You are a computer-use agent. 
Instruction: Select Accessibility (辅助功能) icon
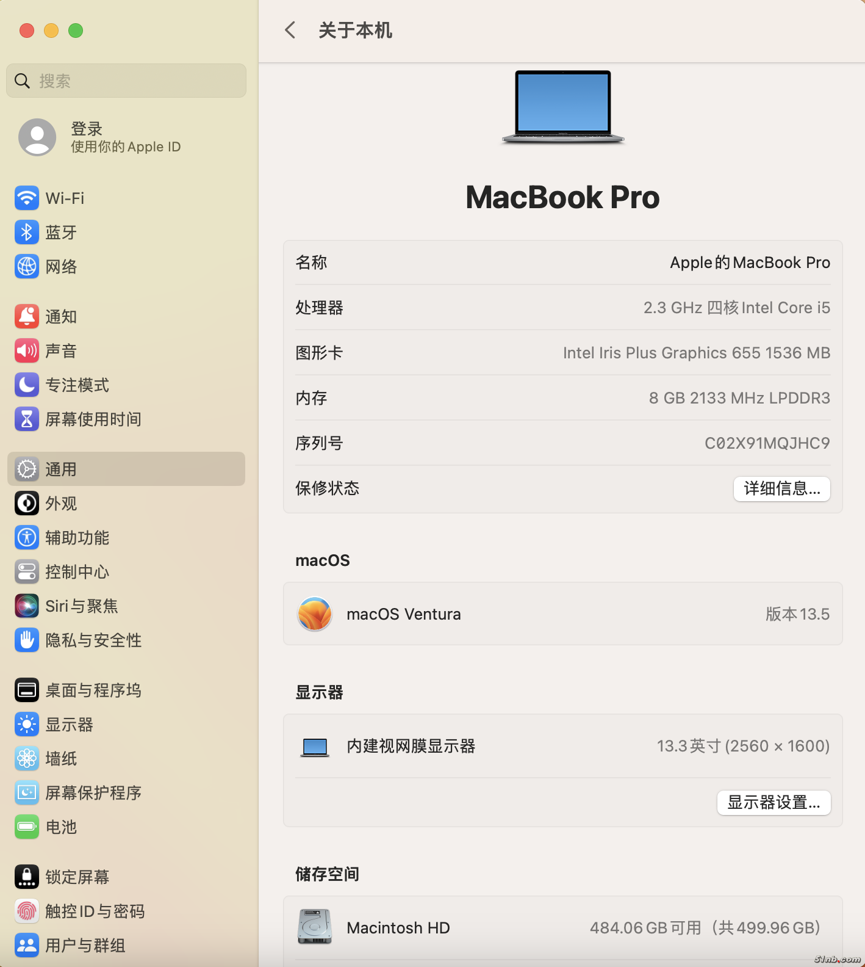point(27,538)
